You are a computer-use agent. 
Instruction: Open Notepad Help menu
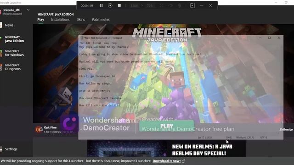coord(114,43)
